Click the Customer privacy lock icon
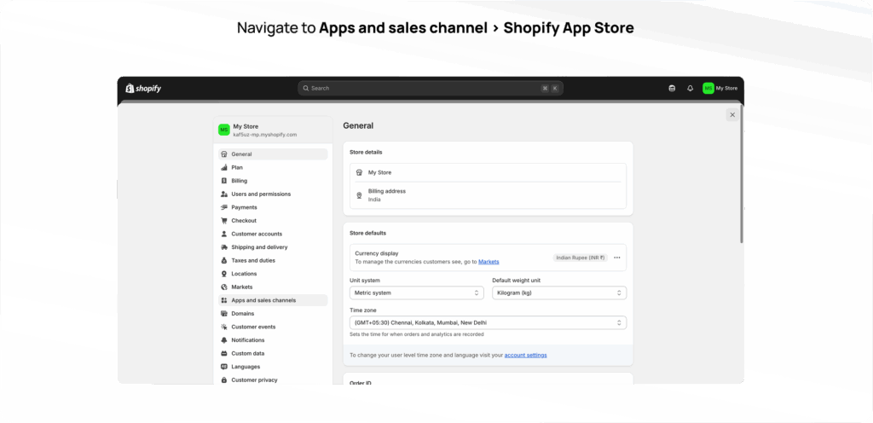The image size is (873, 423). pos(224,380)
